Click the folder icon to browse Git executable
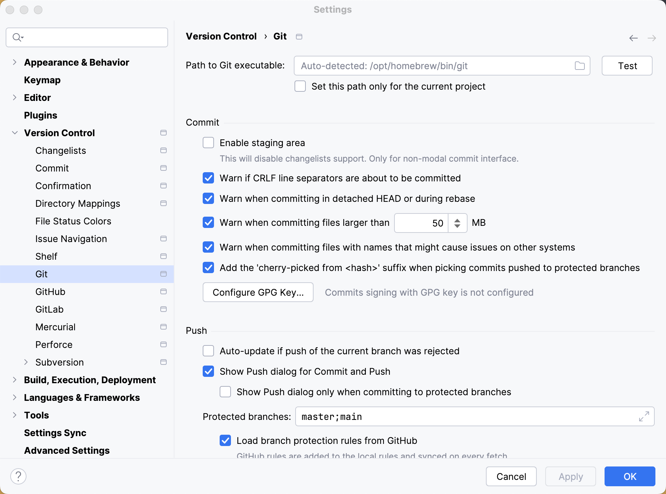This screenshot has width=666, height=494. pos(579,66)
